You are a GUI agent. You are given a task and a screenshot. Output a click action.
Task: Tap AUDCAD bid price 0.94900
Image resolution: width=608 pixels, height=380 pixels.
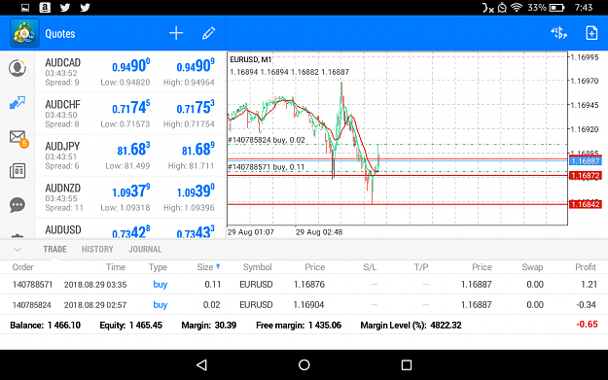coord(130,66)
